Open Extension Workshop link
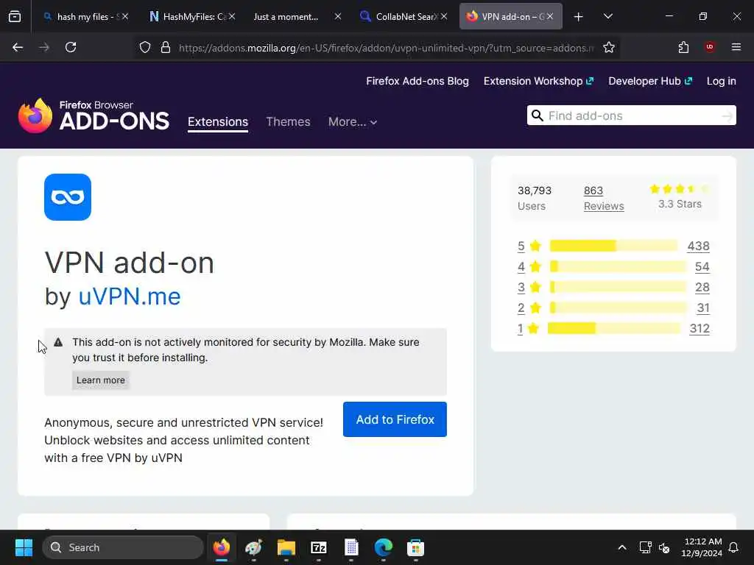The height and width of the screenshot is (565, 754). coord(538,81)
